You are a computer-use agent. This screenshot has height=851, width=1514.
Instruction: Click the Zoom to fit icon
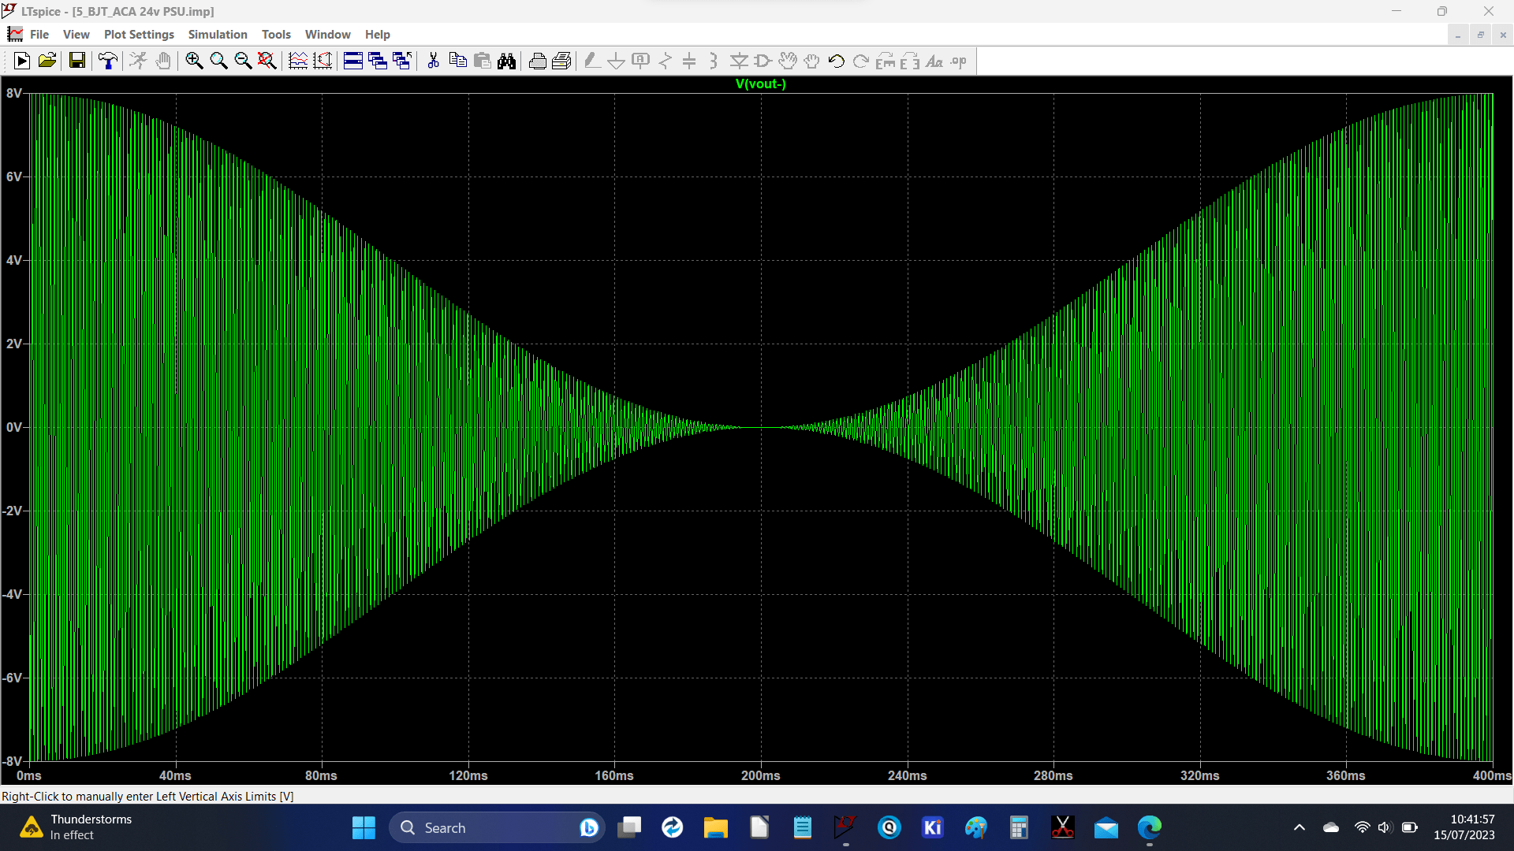[267, 61]
